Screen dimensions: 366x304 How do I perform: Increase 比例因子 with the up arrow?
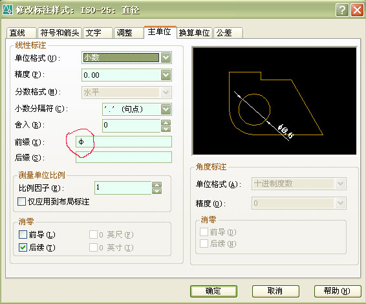pos(157,185)
